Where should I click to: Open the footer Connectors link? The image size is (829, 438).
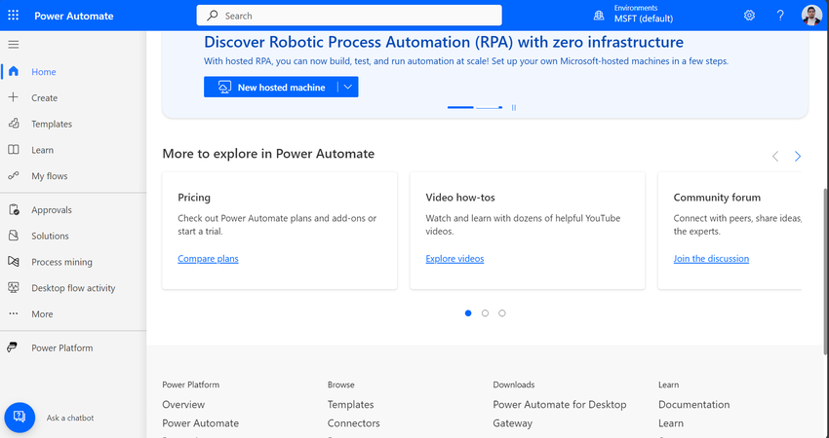point(354,423)
